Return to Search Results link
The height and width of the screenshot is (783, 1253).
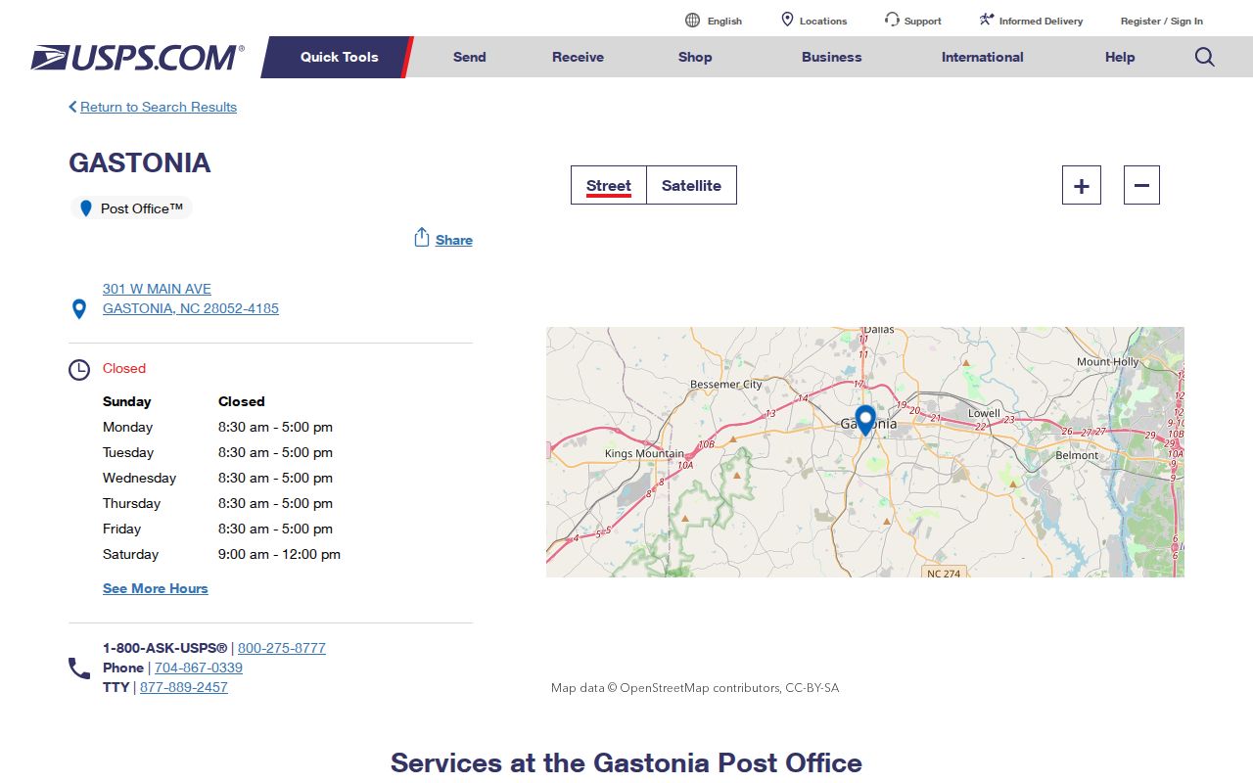click(x=159, y=107)
